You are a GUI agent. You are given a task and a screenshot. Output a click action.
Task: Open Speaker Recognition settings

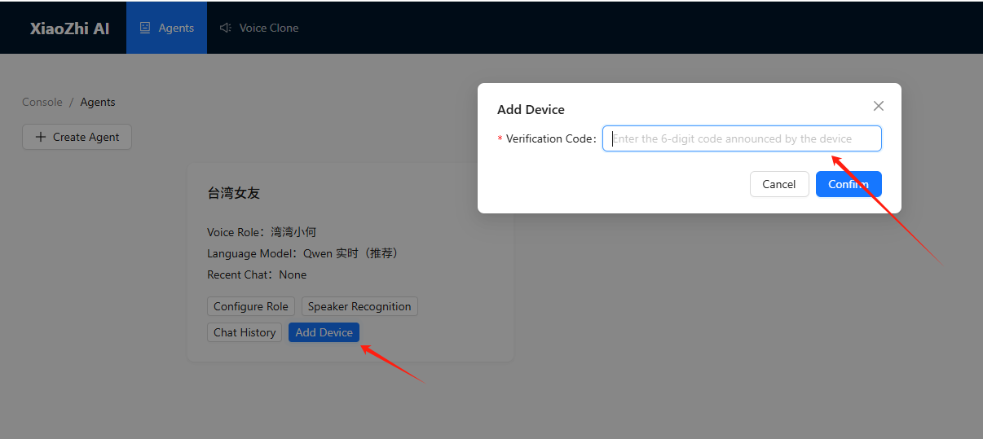click(359, 306)
